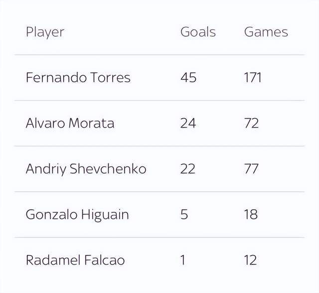This screenshot has height=293, width=319.
Task: Click Torres's 45 goals value
Action: click(x=188, y=77)
